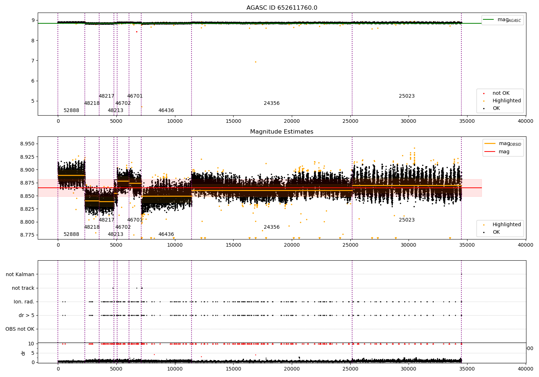
Task: Click y-axis tick 8.825 on middle plot
Action: click(27, 209)
